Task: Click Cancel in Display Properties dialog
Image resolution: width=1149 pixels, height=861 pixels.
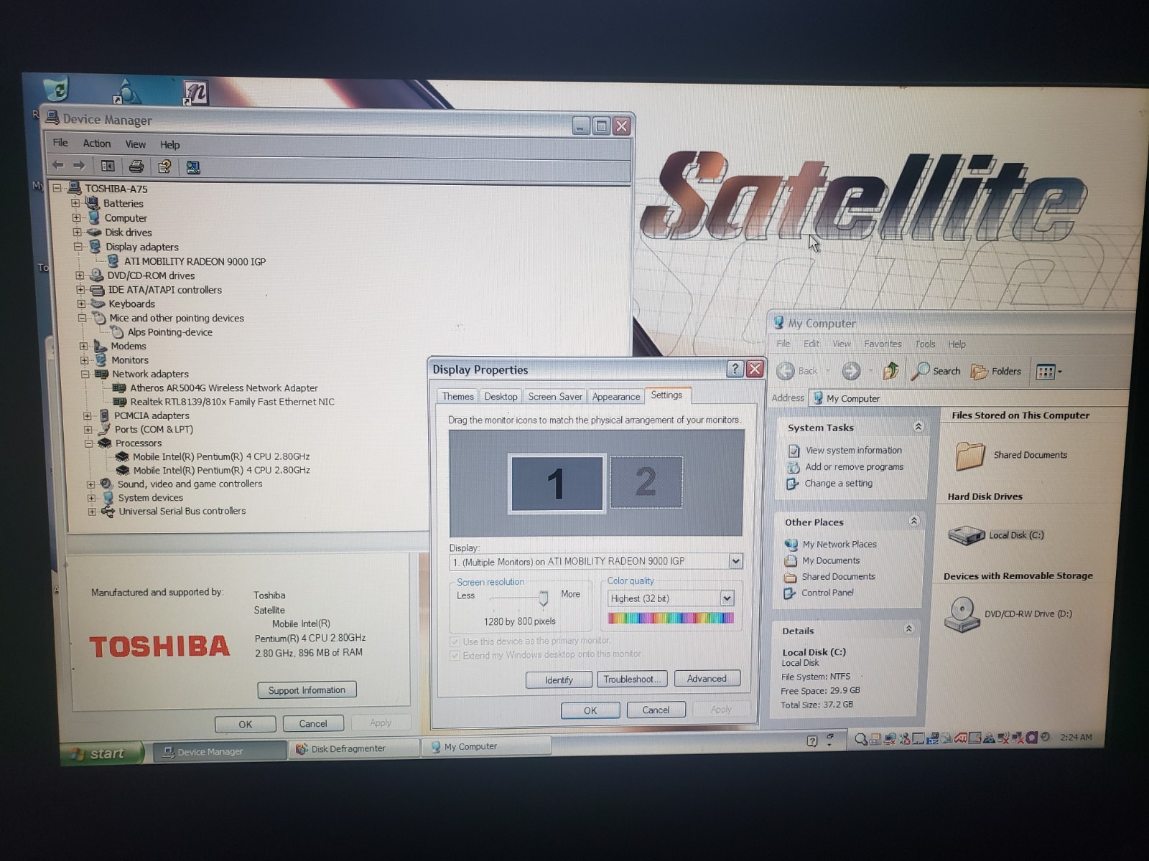Action: click(656, 710)
